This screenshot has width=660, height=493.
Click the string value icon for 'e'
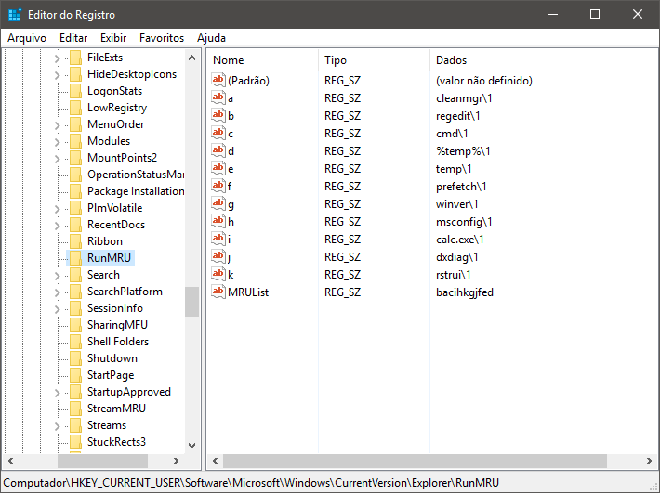(218, 169)
